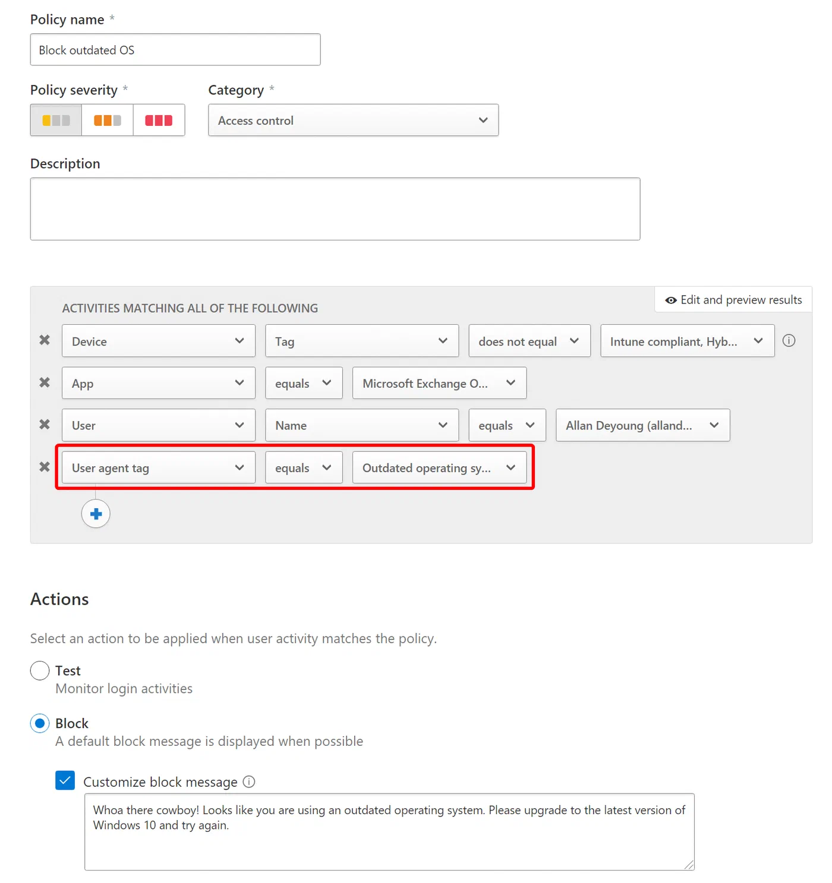Screen dimensions: 832x883
Task: Select the Test action radio button
Action: click(40, 670)
